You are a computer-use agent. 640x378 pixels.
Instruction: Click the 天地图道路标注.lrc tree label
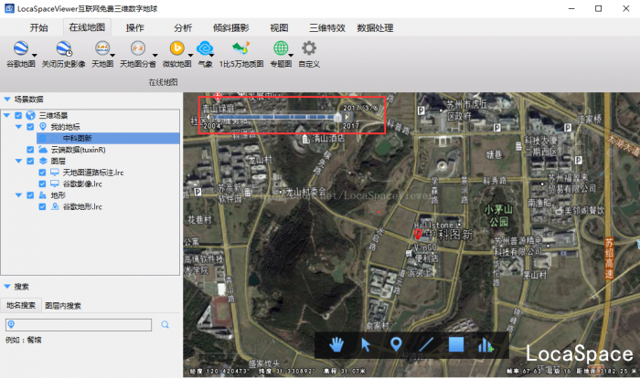(x=93, y=173)
